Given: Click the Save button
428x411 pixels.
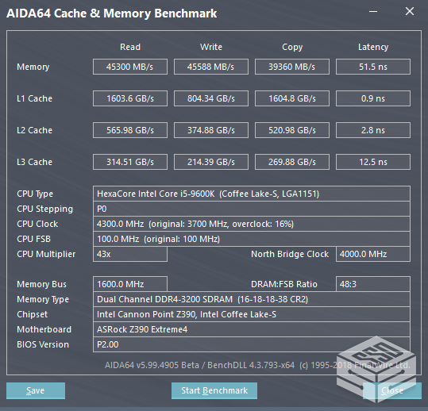Looking at the screenshot, I should click(x=36, y=390).
